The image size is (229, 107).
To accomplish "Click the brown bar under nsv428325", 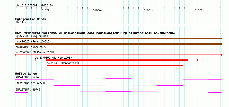I will coord(118,44).
